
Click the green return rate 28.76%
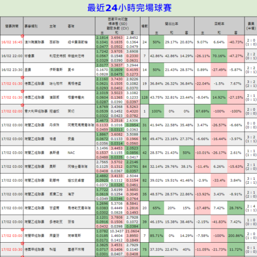click(x=236, y=208)
